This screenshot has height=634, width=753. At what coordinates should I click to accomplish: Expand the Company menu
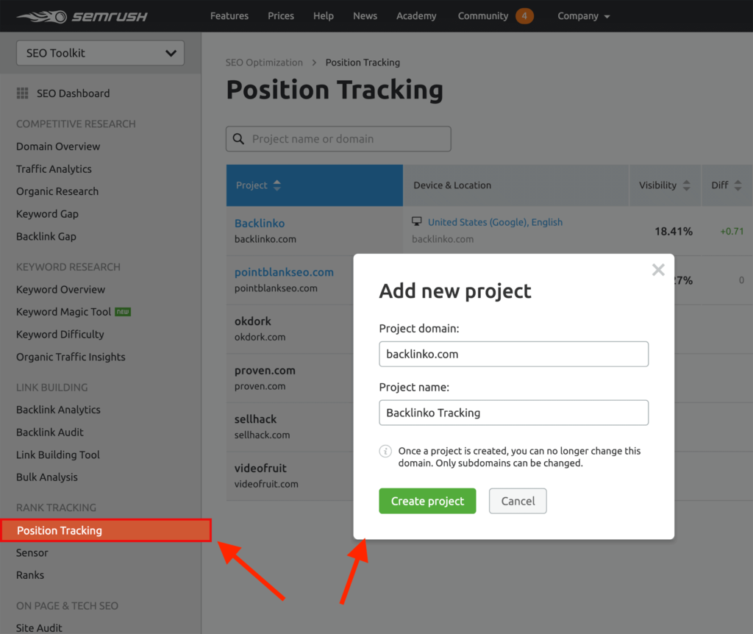pyautogui.click(x=584, y=16)
